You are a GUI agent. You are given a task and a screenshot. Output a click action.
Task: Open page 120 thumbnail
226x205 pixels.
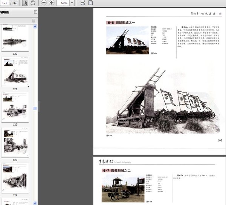point(15,38)
